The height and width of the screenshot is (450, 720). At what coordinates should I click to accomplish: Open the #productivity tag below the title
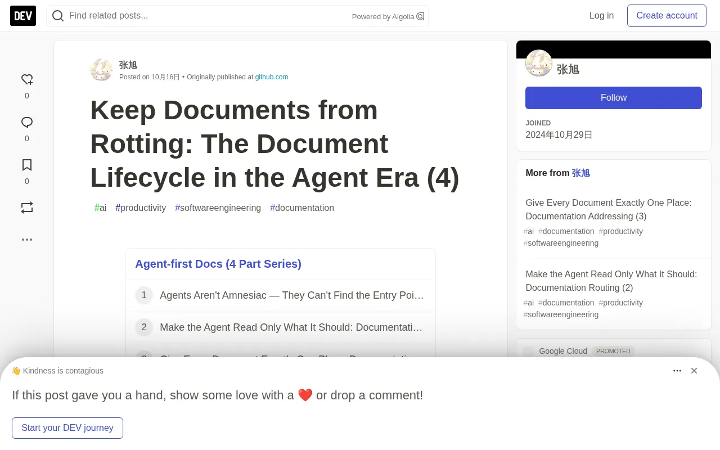point(141,208)
